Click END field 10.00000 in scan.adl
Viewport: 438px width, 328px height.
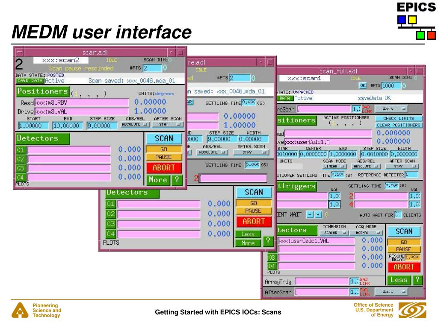tap(68, 126)
